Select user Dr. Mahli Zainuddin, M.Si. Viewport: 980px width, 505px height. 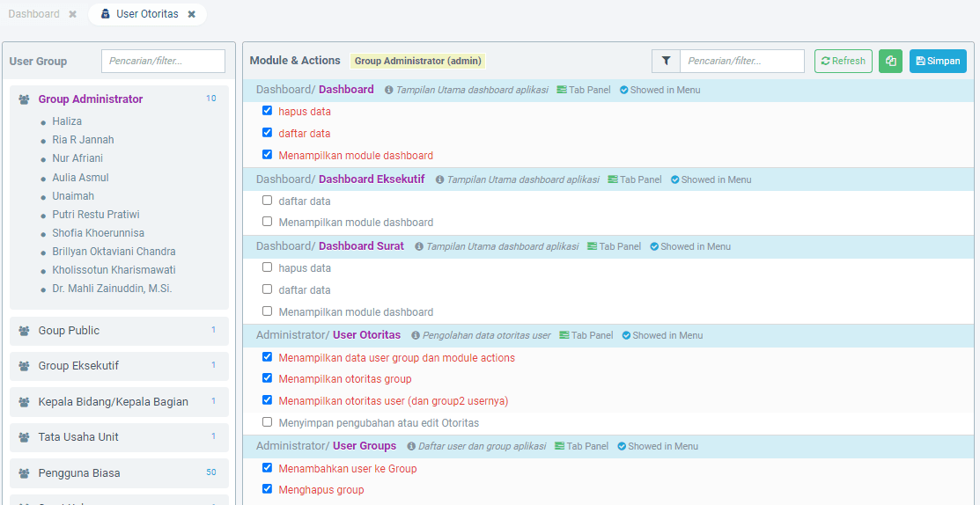pos(112,289)
